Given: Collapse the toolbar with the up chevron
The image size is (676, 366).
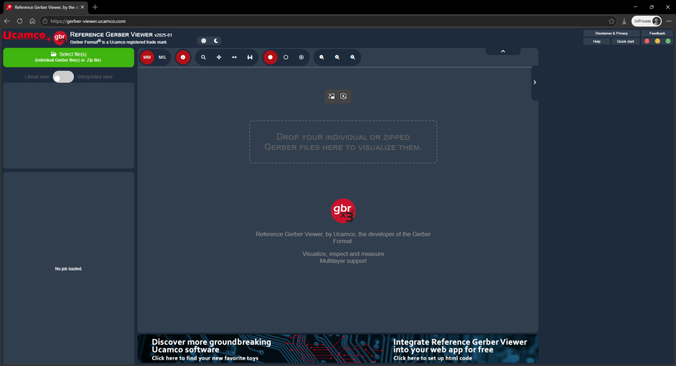Looking at the screenshot, I should click(503, 51).
